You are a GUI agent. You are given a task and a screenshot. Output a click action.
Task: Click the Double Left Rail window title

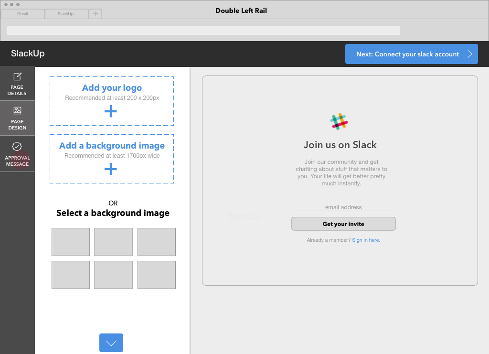tap(241, 11)
